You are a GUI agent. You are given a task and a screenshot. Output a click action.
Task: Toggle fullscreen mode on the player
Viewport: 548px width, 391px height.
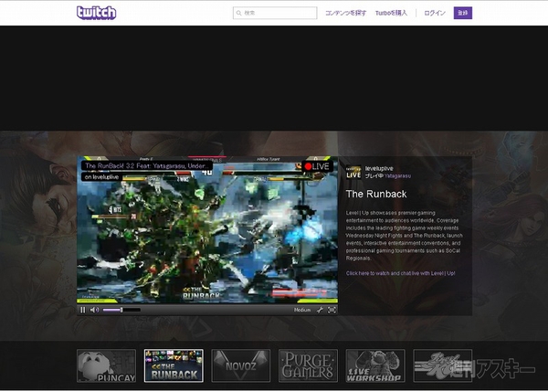(x=332, y=310)
